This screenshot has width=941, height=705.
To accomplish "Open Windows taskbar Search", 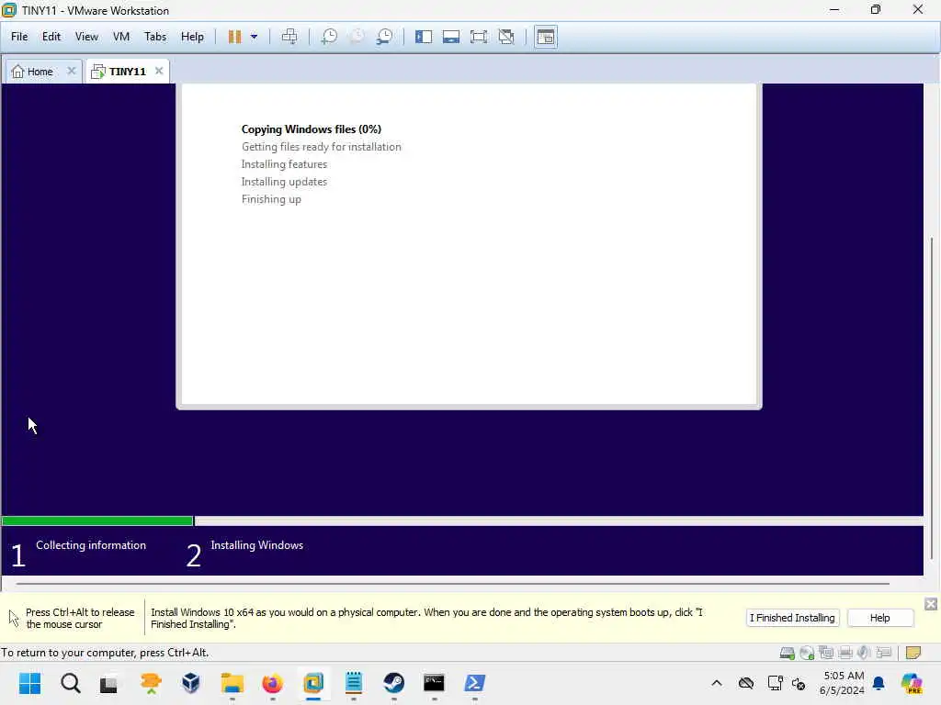I will (70, 683).
